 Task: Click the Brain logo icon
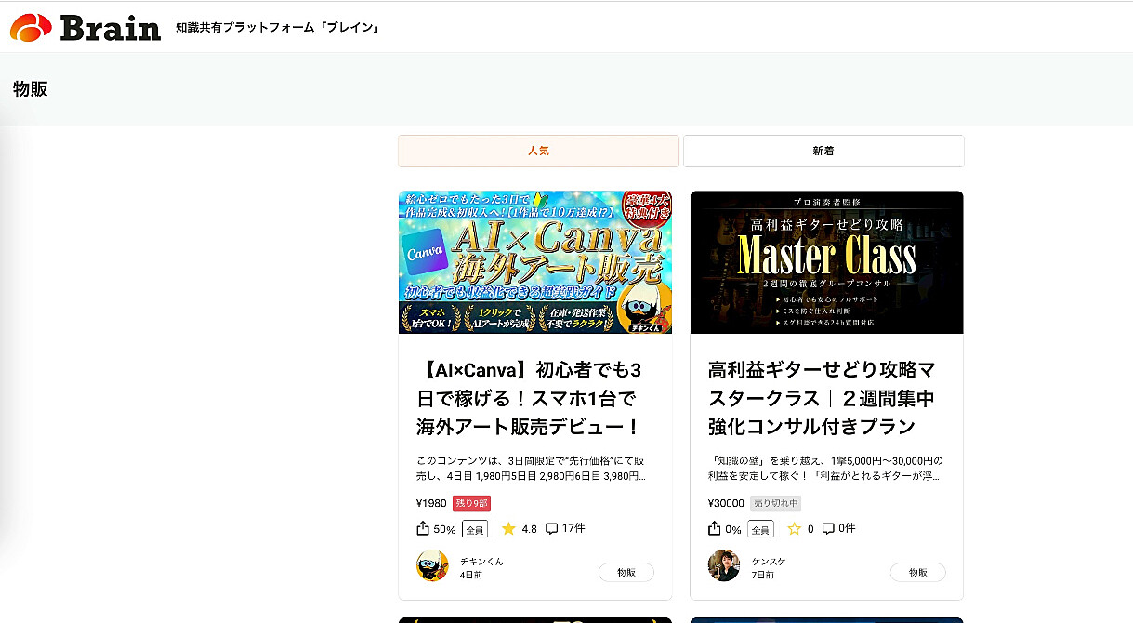coord(31,28)
